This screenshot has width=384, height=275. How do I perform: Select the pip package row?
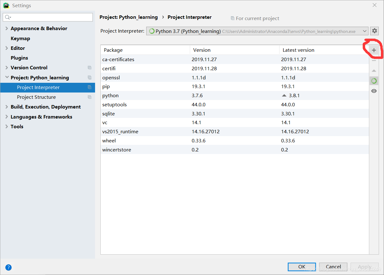coord(235,87)
